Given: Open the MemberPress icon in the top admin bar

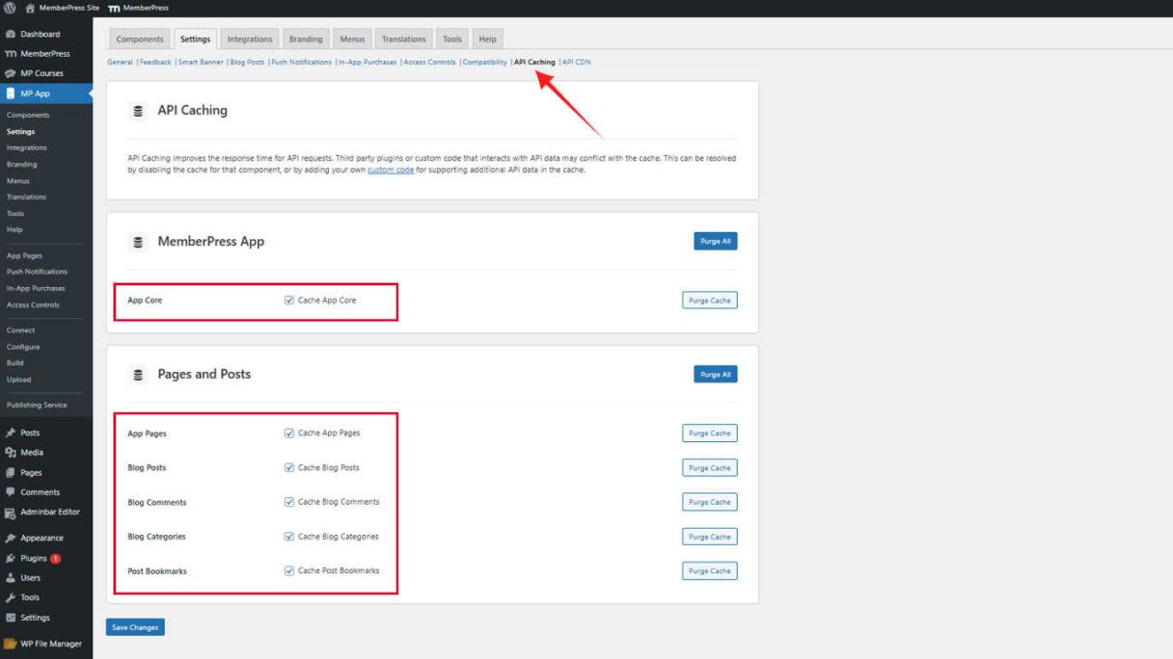Looking at the screenshot, I should coord(115,7).
